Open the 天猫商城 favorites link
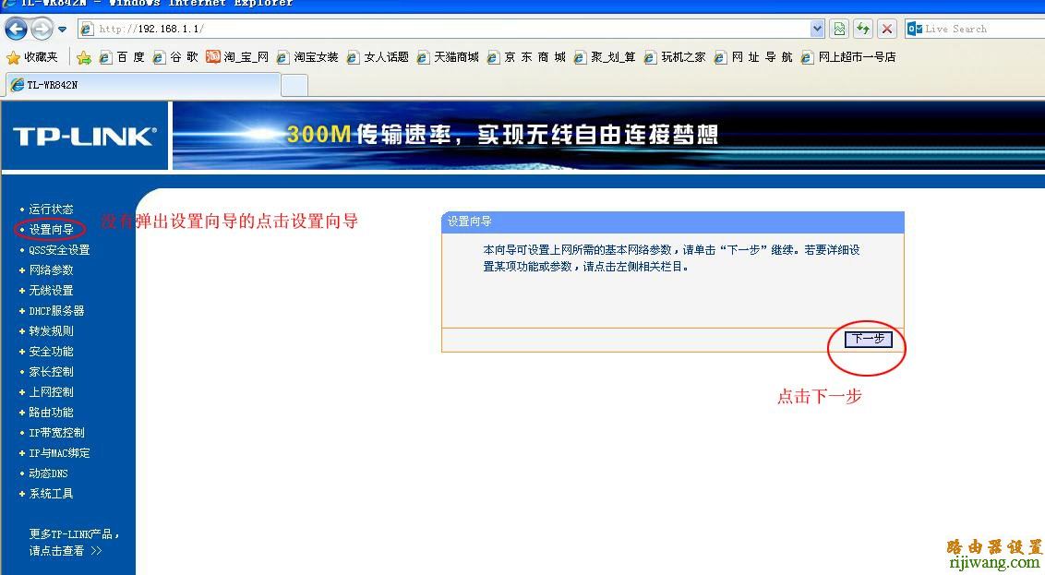 coord(448,57)
